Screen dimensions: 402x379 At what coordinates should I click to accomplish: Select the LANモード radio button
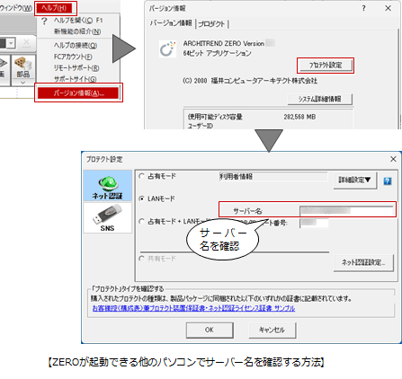coord(141,198)
